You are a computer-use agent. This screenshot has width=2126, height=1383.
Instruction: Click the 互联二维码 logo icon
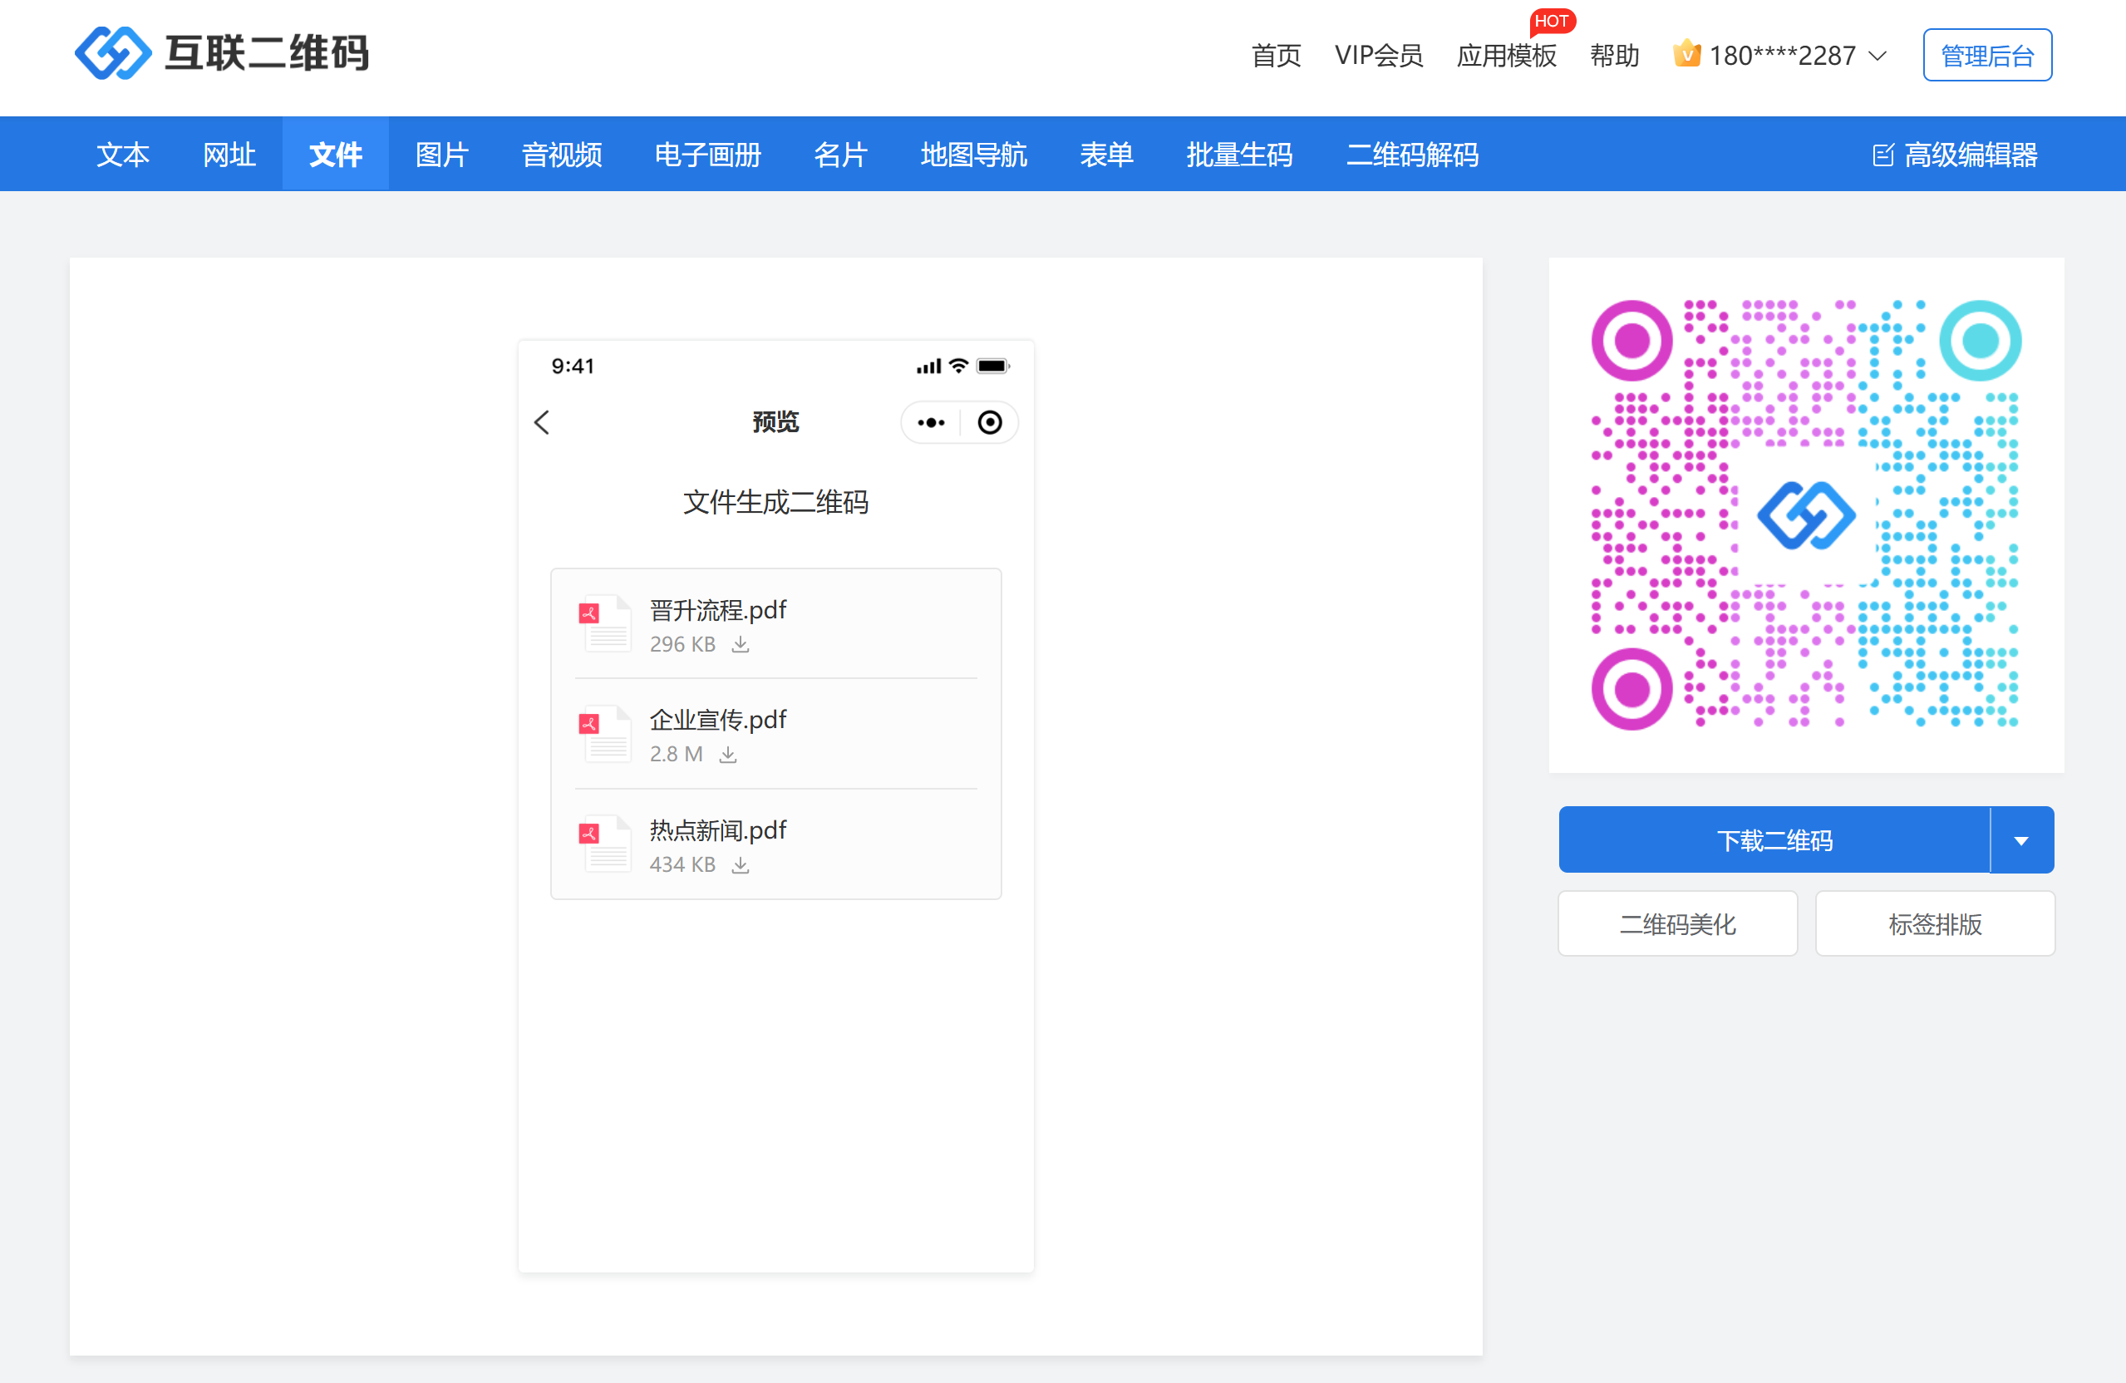tap(112, 53)
